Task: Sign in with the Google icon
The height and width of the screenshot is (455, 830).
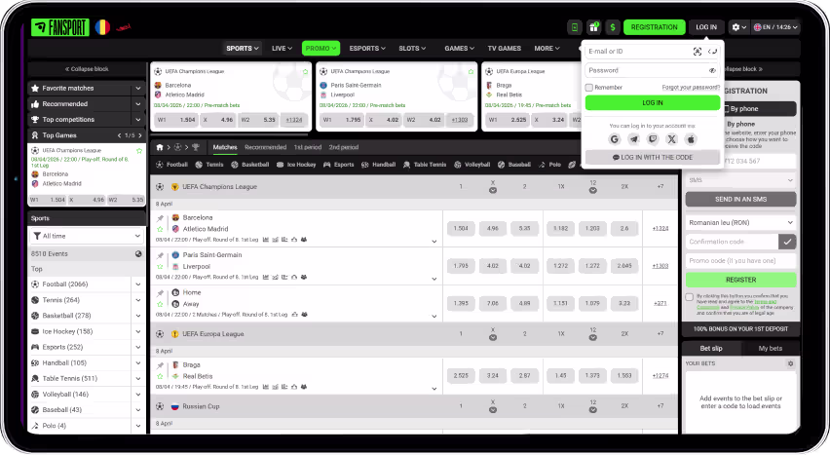Action: click(x=614, y=139)
